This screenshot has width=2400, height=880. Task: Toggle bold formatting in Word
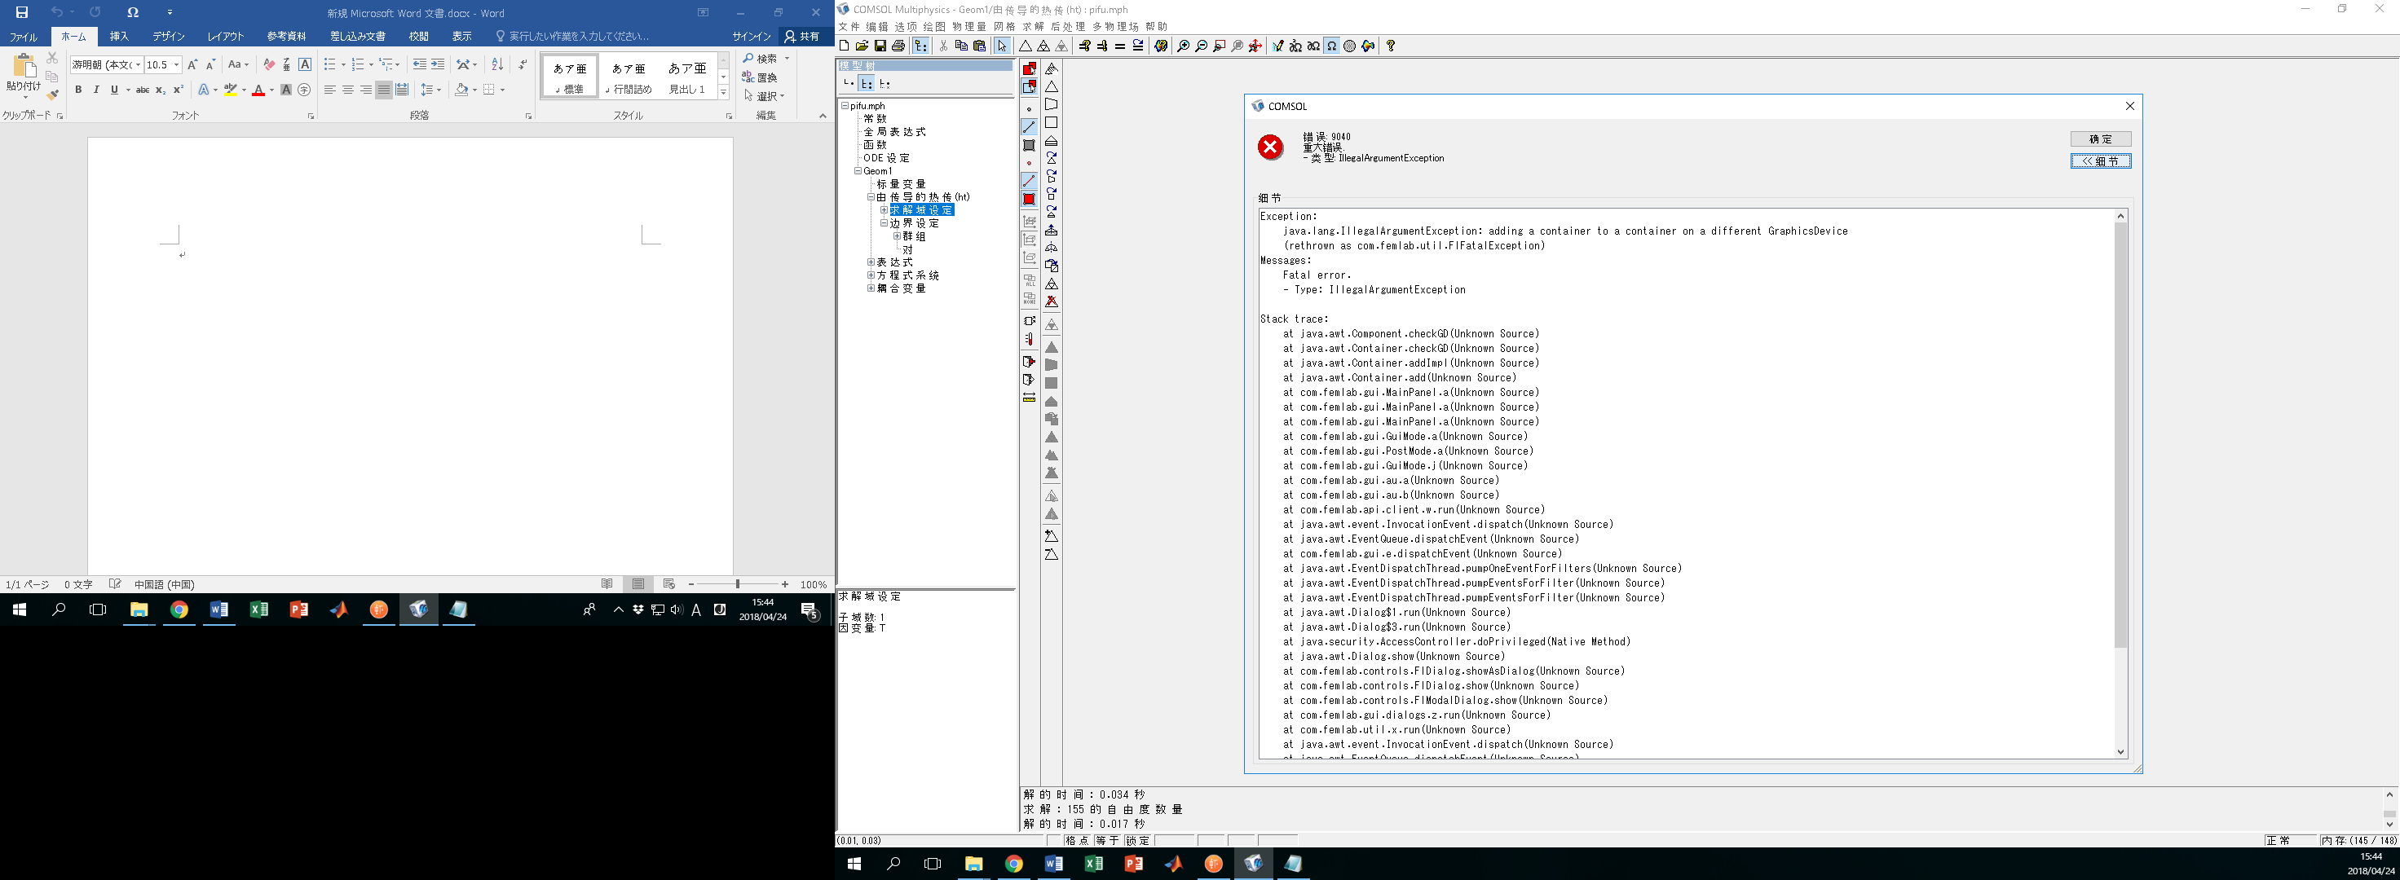[78, 90]
